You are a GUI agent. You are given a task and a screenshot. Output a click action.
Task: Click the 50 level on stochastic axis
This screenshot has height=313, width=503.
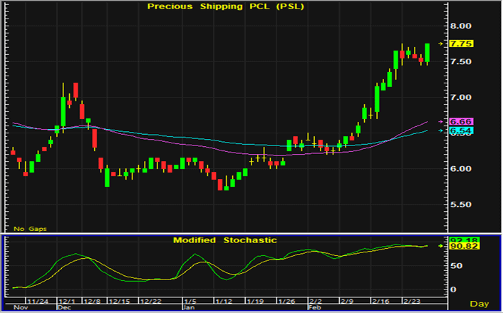(x=455, y=266)
